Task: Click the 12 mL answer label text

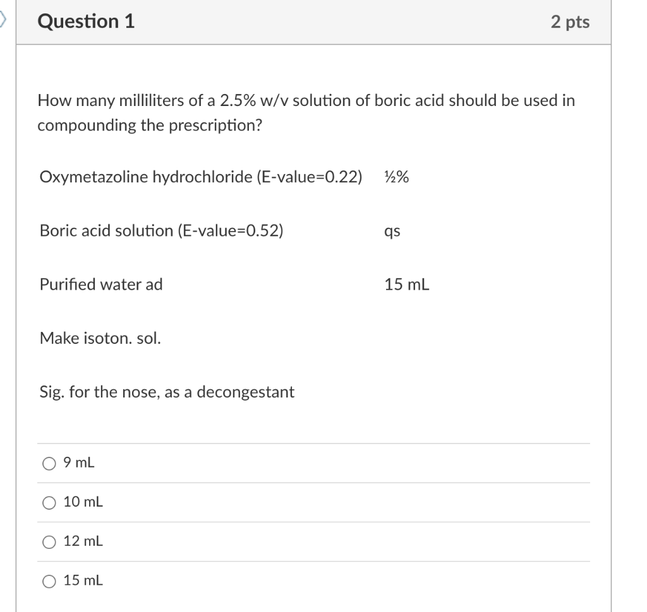Action: click(83, 541)
